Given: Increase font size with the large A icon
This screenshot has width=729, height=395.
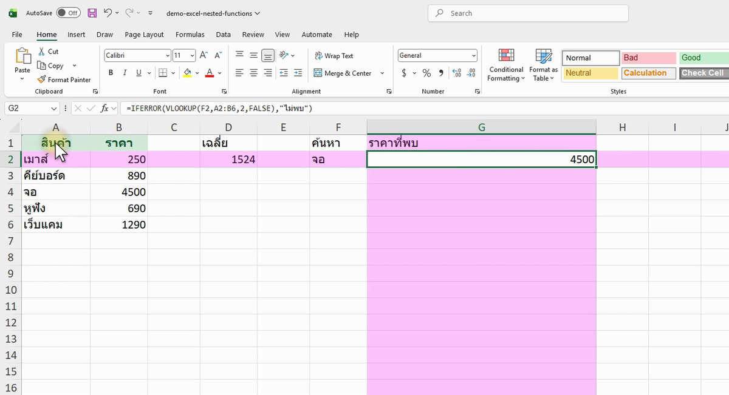Looking at the screenshot, I should point(204,55).
